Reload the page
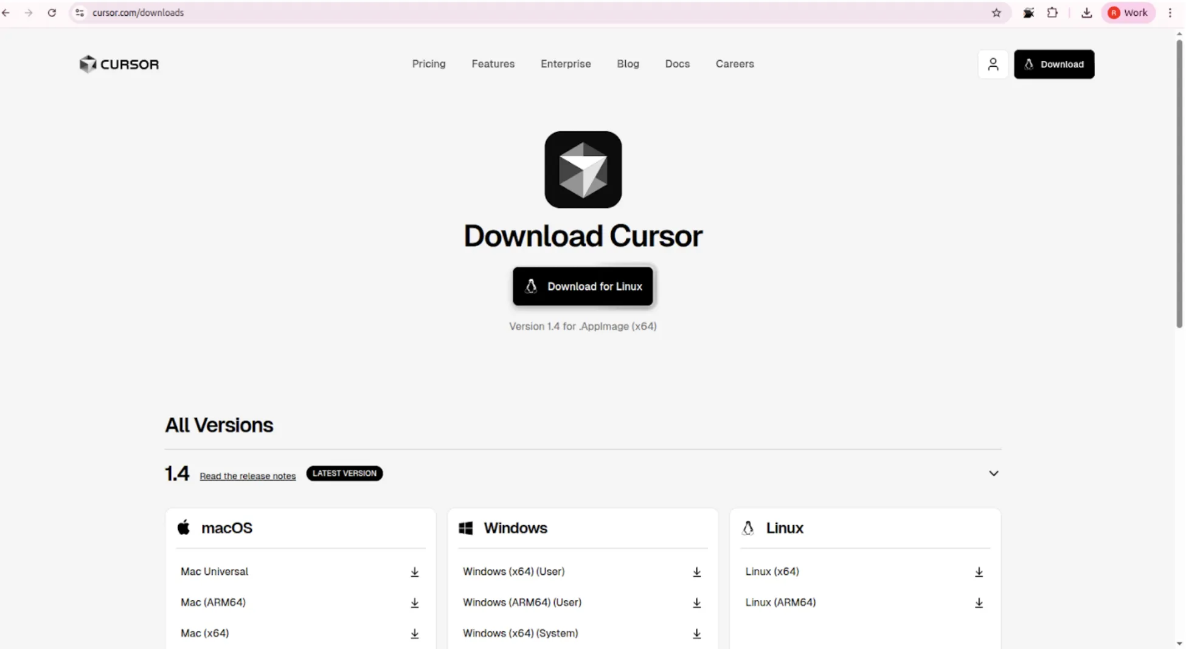This screenshot has height=649, width=1186. click(52, 13)
